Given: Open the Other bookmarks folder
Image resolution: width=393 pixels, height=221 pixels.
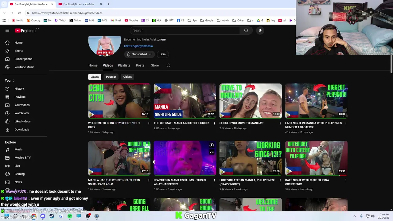Looking at the screenshot, I should point(238,21).
